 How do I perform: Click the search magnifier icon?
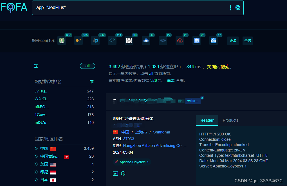238,8
